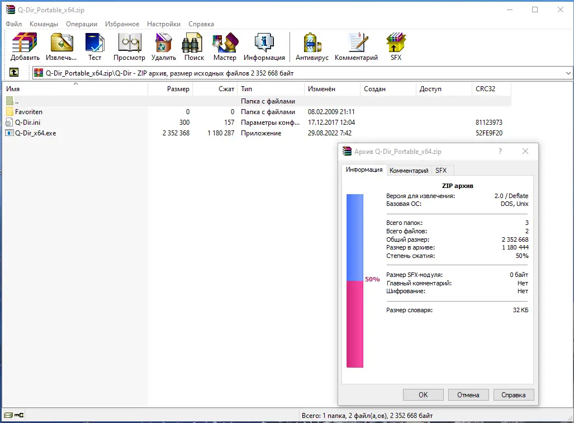Select the parent ".." folder icon
The width and height of the screenshot is (574, 423).
pyautogui.click(x=10, y=101)
